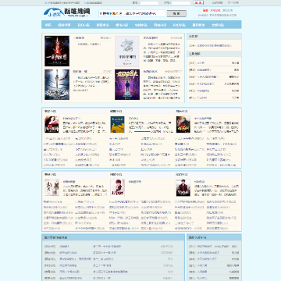This screenshot has width=281, height=281.
Task: Click the username field in the top bar
Action: click(149, 3)
